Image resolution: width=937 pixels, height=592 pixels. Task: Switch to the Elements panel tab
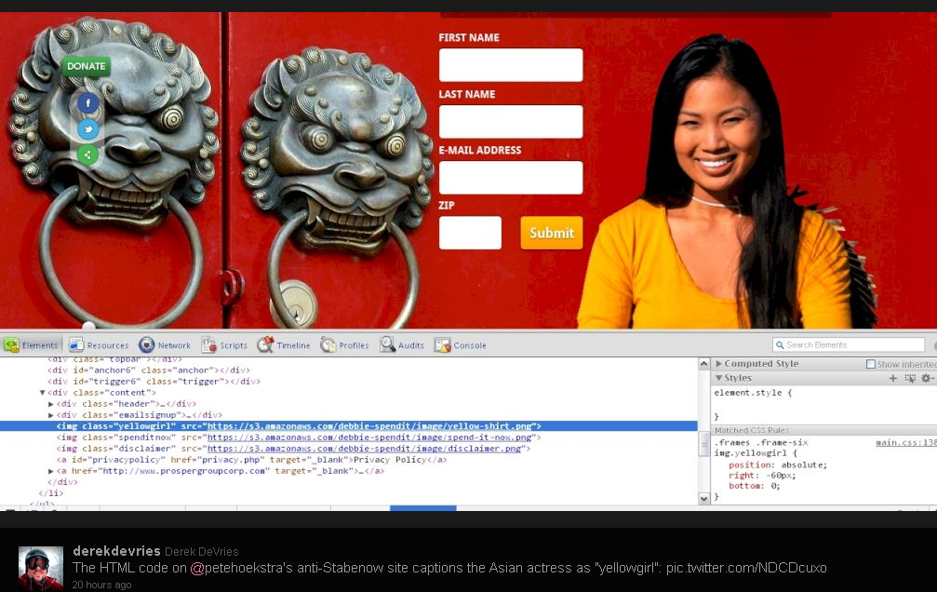click(31, 345)
